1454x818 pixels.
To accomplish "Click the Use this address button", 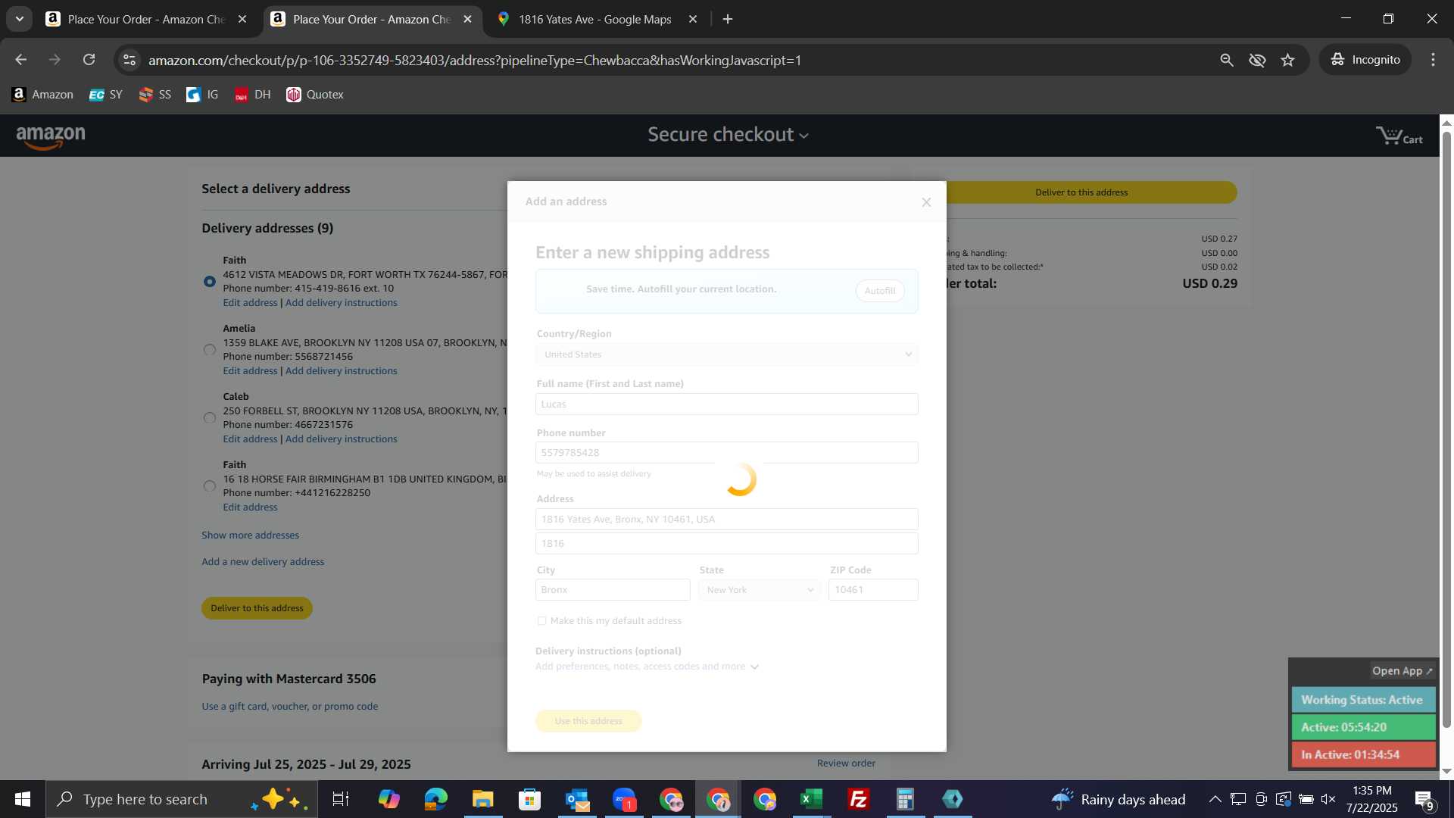I will (588, 721).
